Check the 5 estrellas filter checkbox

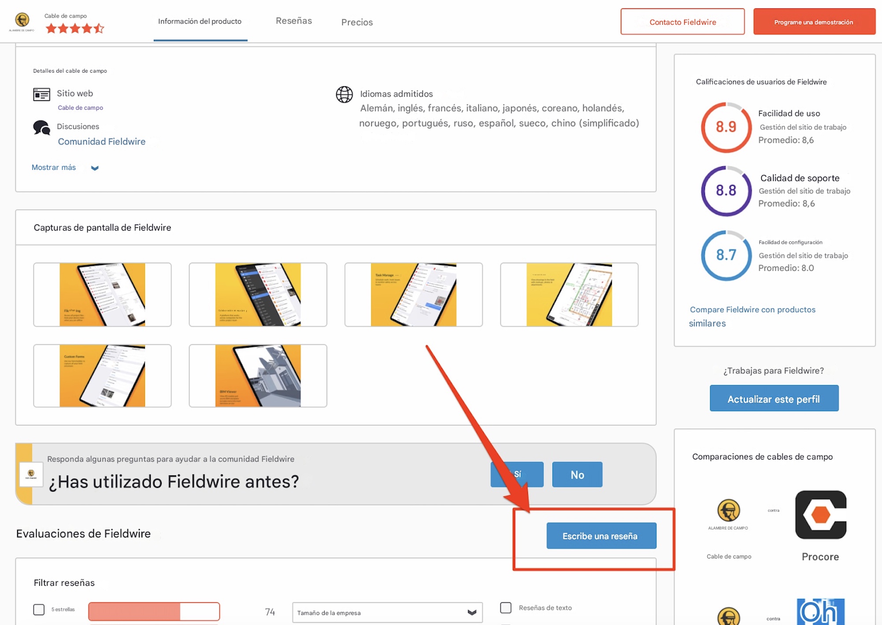[x=39, y=610]
